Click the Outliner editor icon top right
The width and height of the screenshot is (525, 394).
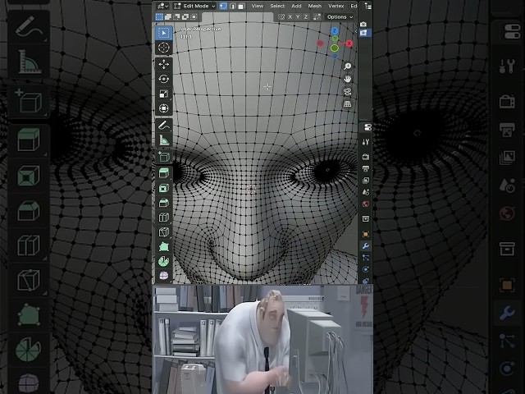pos(367,6)
